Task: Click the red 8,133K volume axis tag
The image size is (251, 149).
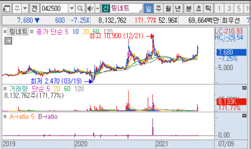Action: pyautogui.click(x=232, y=102)
